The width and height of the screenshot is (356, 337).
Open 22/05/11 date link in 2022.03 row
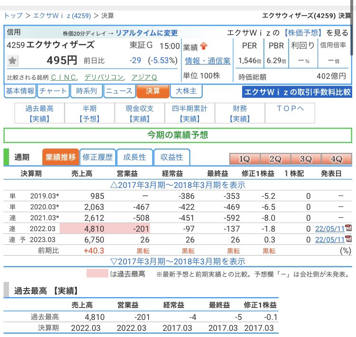(330, 229)
